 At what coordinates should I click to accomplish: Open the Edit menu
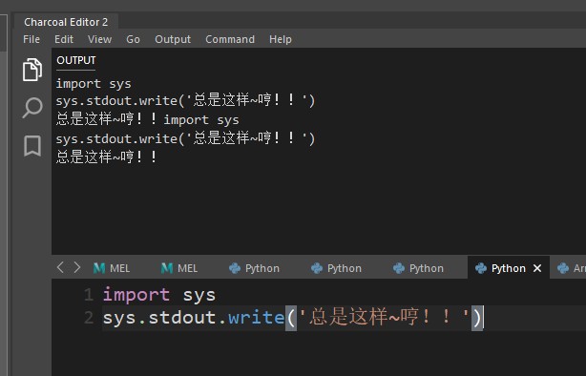(x=64, y=39)
